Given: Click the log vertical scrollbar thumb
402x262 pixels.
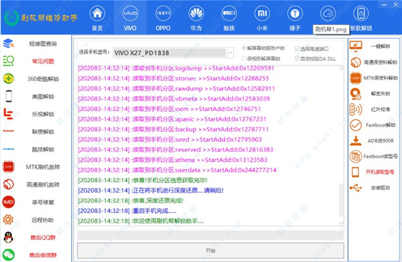Looking at the screenshot, I should pyautogui.click(x=341, y=200).
